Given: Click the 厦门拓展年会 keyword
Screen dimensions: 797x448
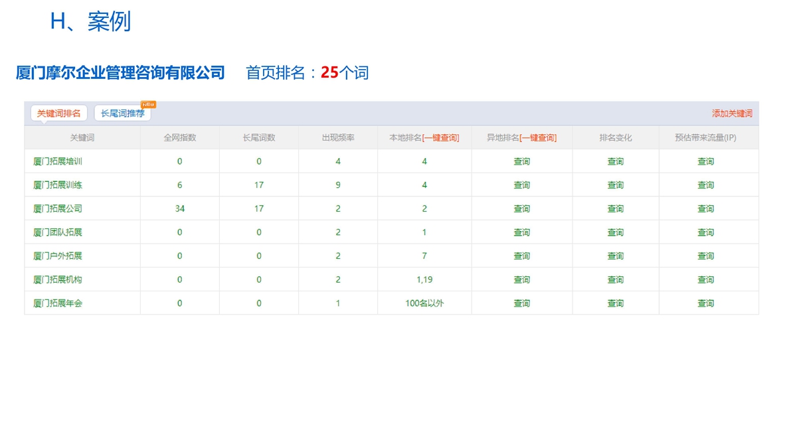Looking at the screenshot, I should tap(58, 303).
